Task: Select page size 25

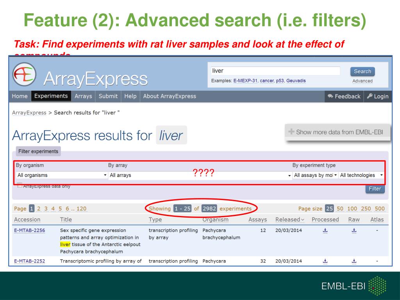Action: (329, 209)
